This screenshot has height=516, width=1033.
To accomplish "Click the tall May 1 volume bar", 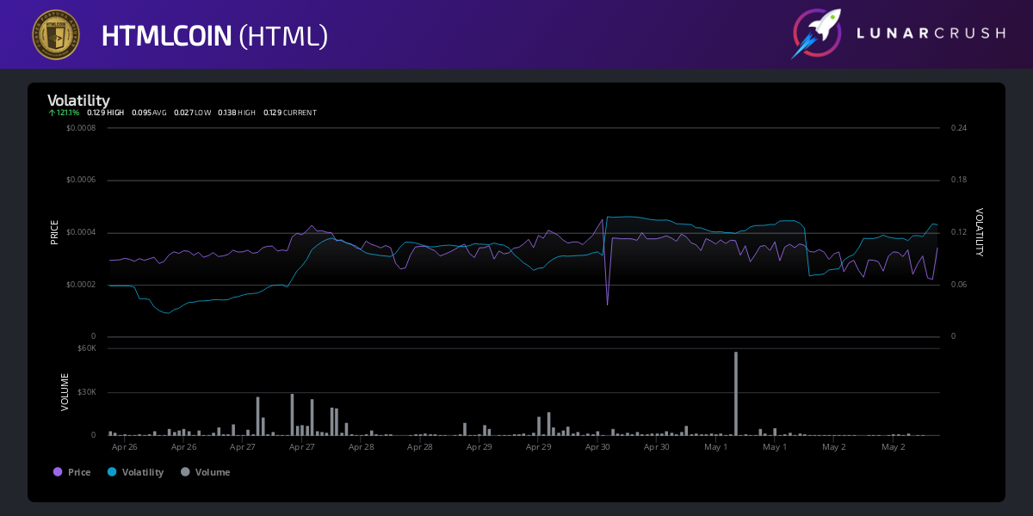I will point(736,391).
